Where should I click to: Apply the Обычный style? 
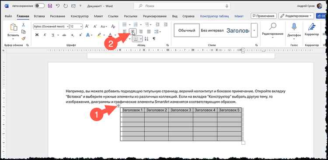(187, 30)
